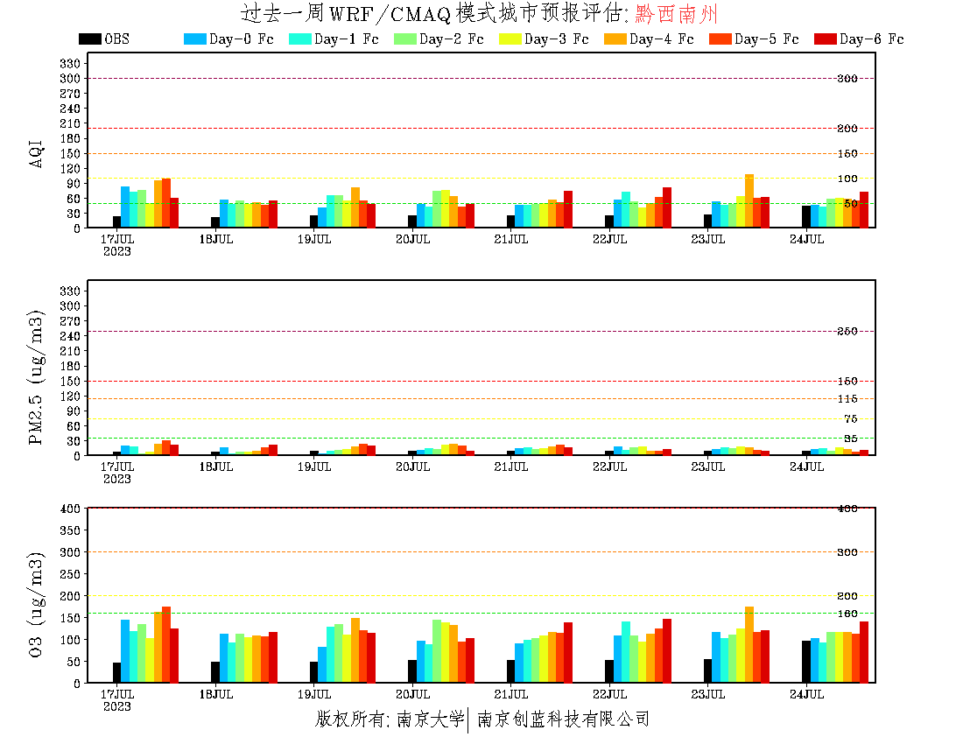Click the "75" threshold label in PM2.5 chart

pos(851,418)
